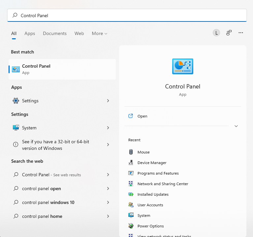Open the Control Panel best match result
This screenshot has height=237, width=253.
click(62, 69)
